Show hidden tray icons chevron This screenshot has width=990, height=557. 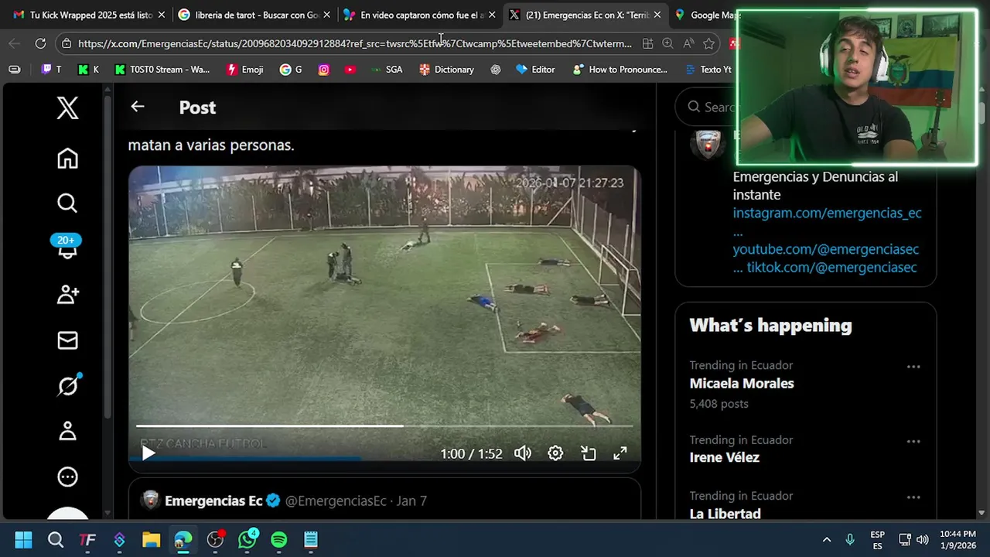click(x=826, y=539)
